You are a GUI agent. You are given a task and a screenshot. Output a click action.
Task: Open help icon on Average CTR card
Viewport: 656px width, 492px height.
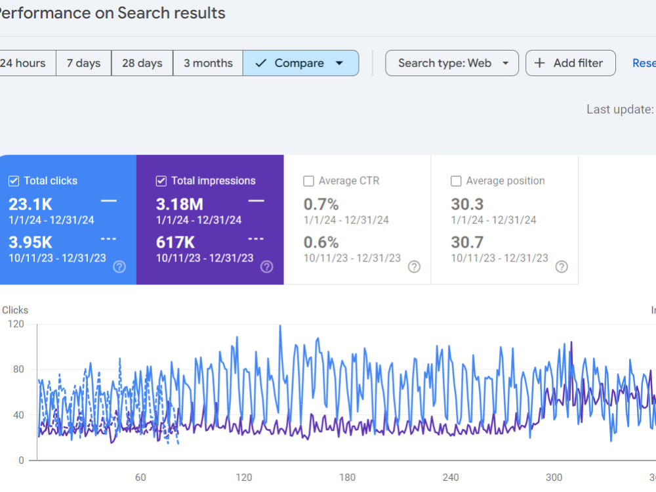coord(414,267)
